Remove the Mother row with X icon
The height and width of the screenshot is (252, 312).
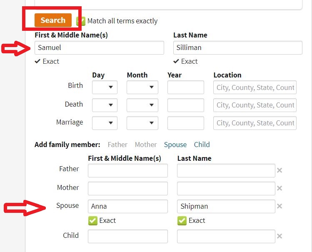click(x=280, y=188)
